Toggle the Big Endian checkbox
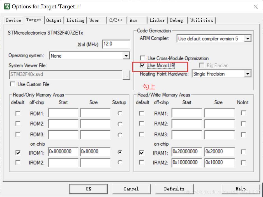The height and width of the screenshot is (197, 263). tap(202, 65)
